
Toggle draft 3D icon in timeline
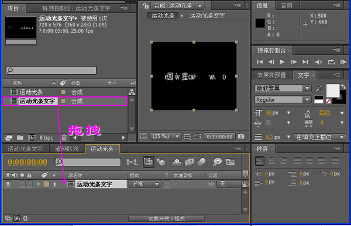(161, 162)
